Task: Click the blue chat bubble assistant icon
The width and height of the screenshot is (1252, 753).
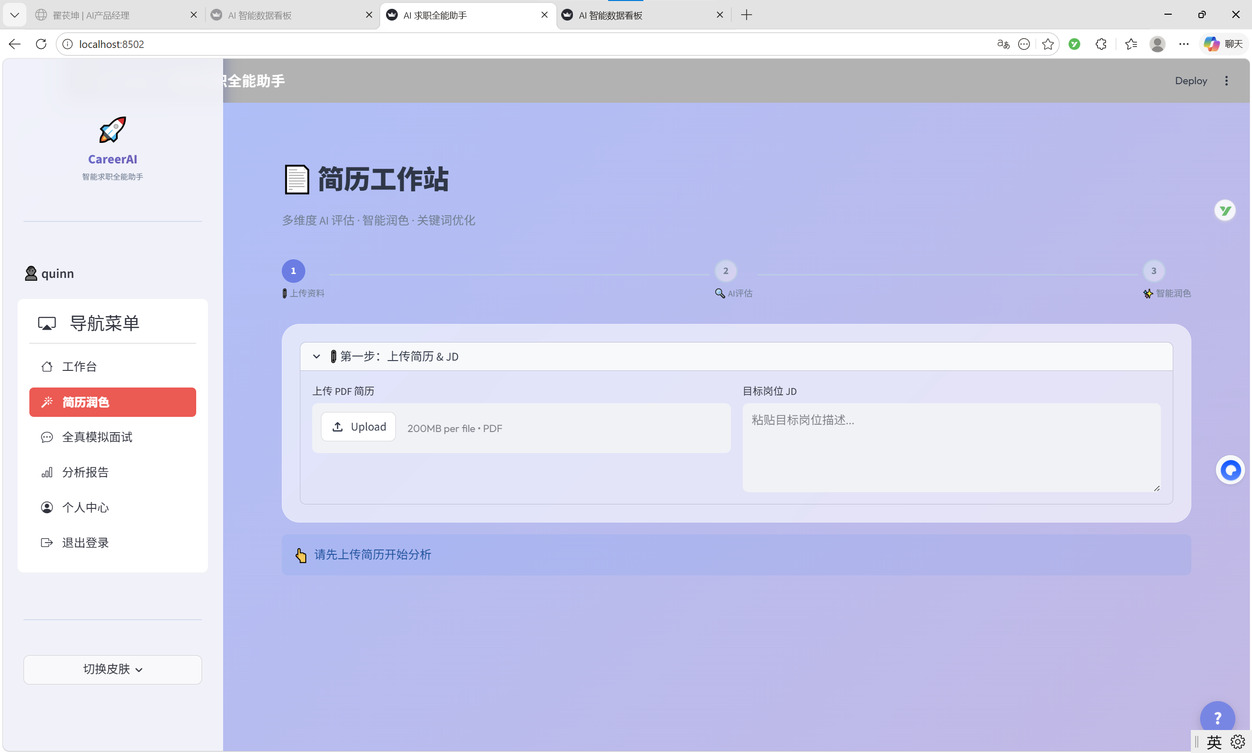Action: pyautogui.click(x=1230, y=470)
